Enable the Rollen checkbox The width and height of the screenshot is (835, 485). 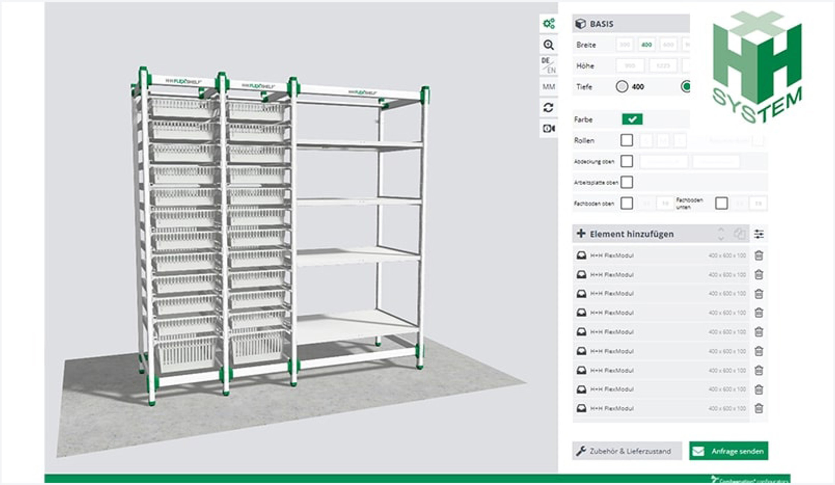(627, 140)
